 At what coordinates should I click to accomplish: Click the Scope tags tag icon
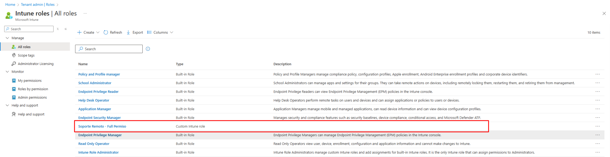tap(14, 55)
